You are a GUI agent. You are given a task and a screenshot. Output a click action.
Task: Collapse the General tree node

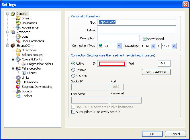pyautogui.click(x=7, y=14)
